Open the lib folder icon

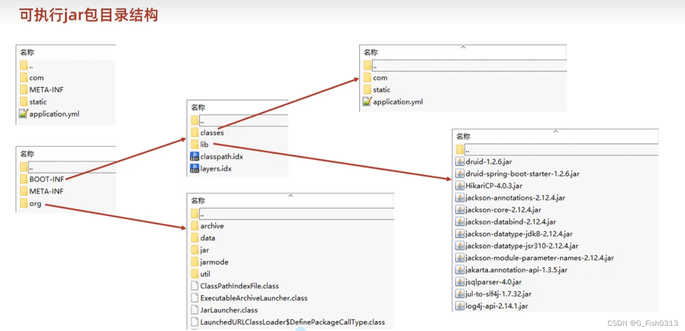pyautogui.click(x=195, y=144)
